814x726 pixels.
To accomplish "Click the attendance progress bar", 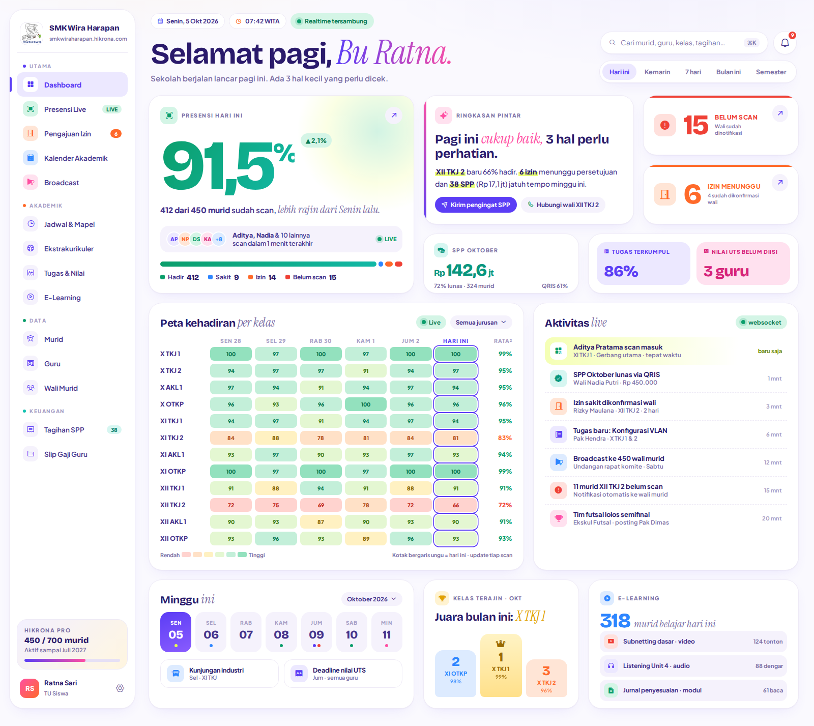I will (x=281, y=264).
